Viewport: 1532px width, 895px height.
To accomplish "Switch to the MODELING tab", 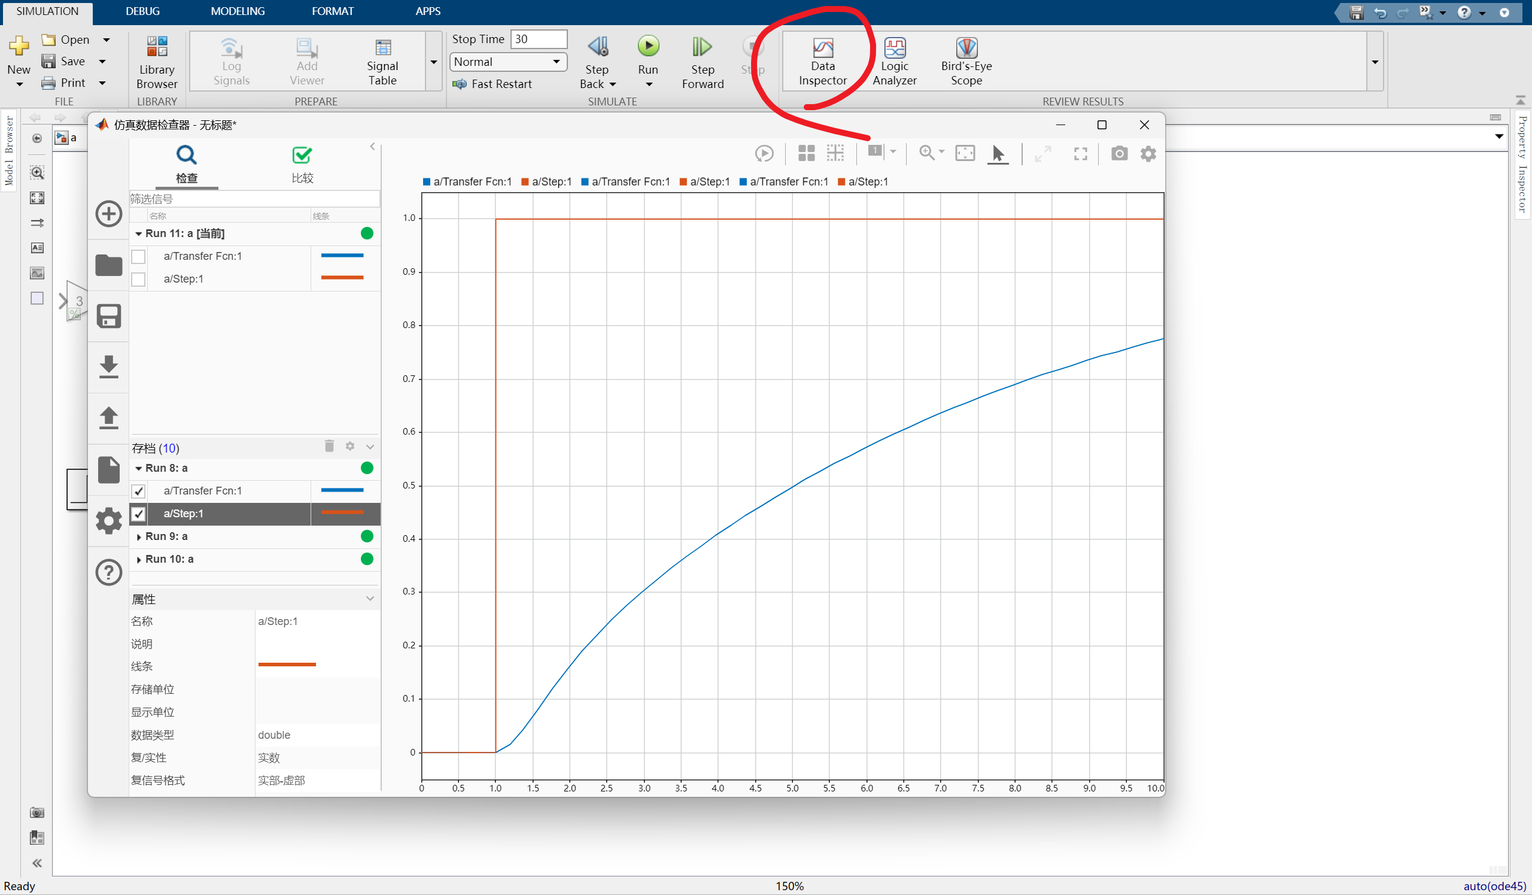I will tap(238, 11).
